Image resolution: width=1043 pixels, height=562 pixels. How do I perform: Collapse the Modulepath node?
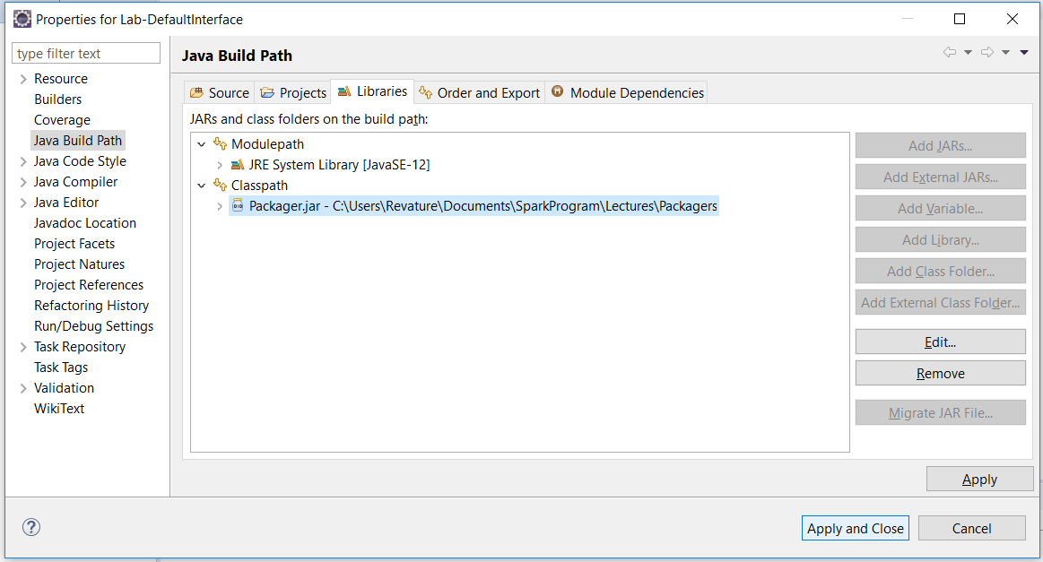pos(201,143)
